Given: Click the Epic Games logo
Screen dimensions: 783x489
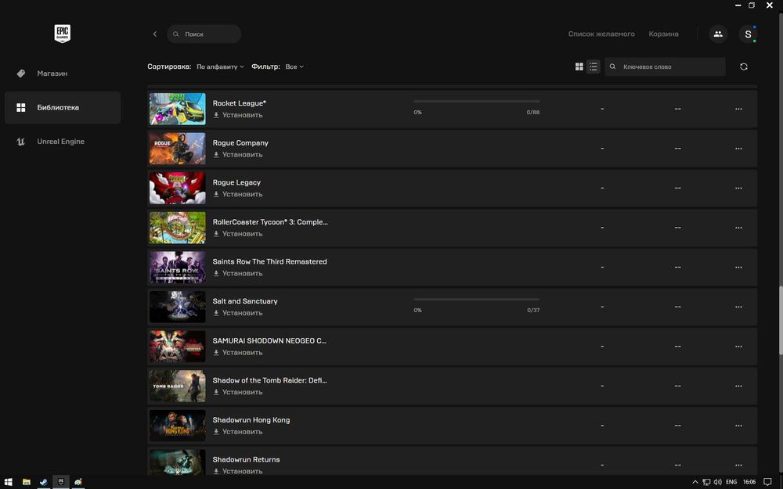Looking at the screenshot, I should click(x=63, y=34).
